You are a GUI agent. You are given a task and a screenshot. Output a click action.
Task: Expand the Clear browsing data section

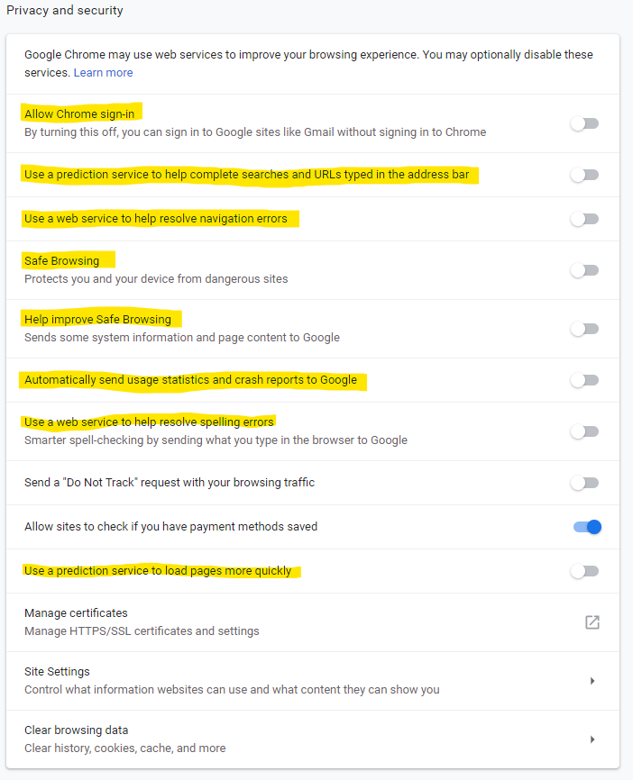pyautogui.click(x=592, y=739)
